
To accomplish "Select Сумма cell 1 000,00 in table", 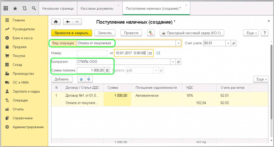I will (117, 95).
